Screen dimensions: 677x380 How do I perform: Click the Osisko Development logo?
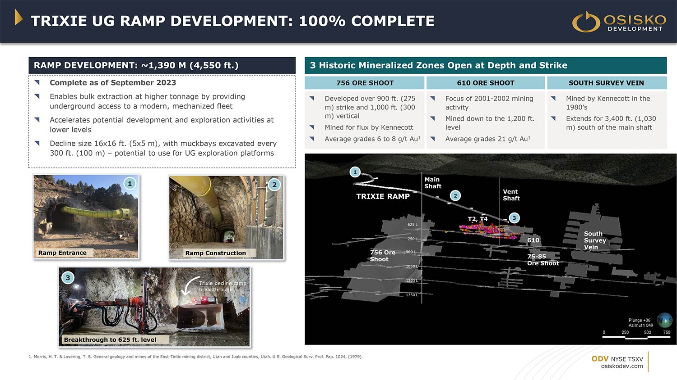619,22
